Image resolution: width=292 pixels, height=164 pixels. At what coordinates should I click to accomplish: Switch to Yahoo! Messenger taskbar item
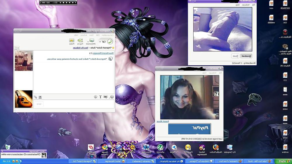click(112, 161)
